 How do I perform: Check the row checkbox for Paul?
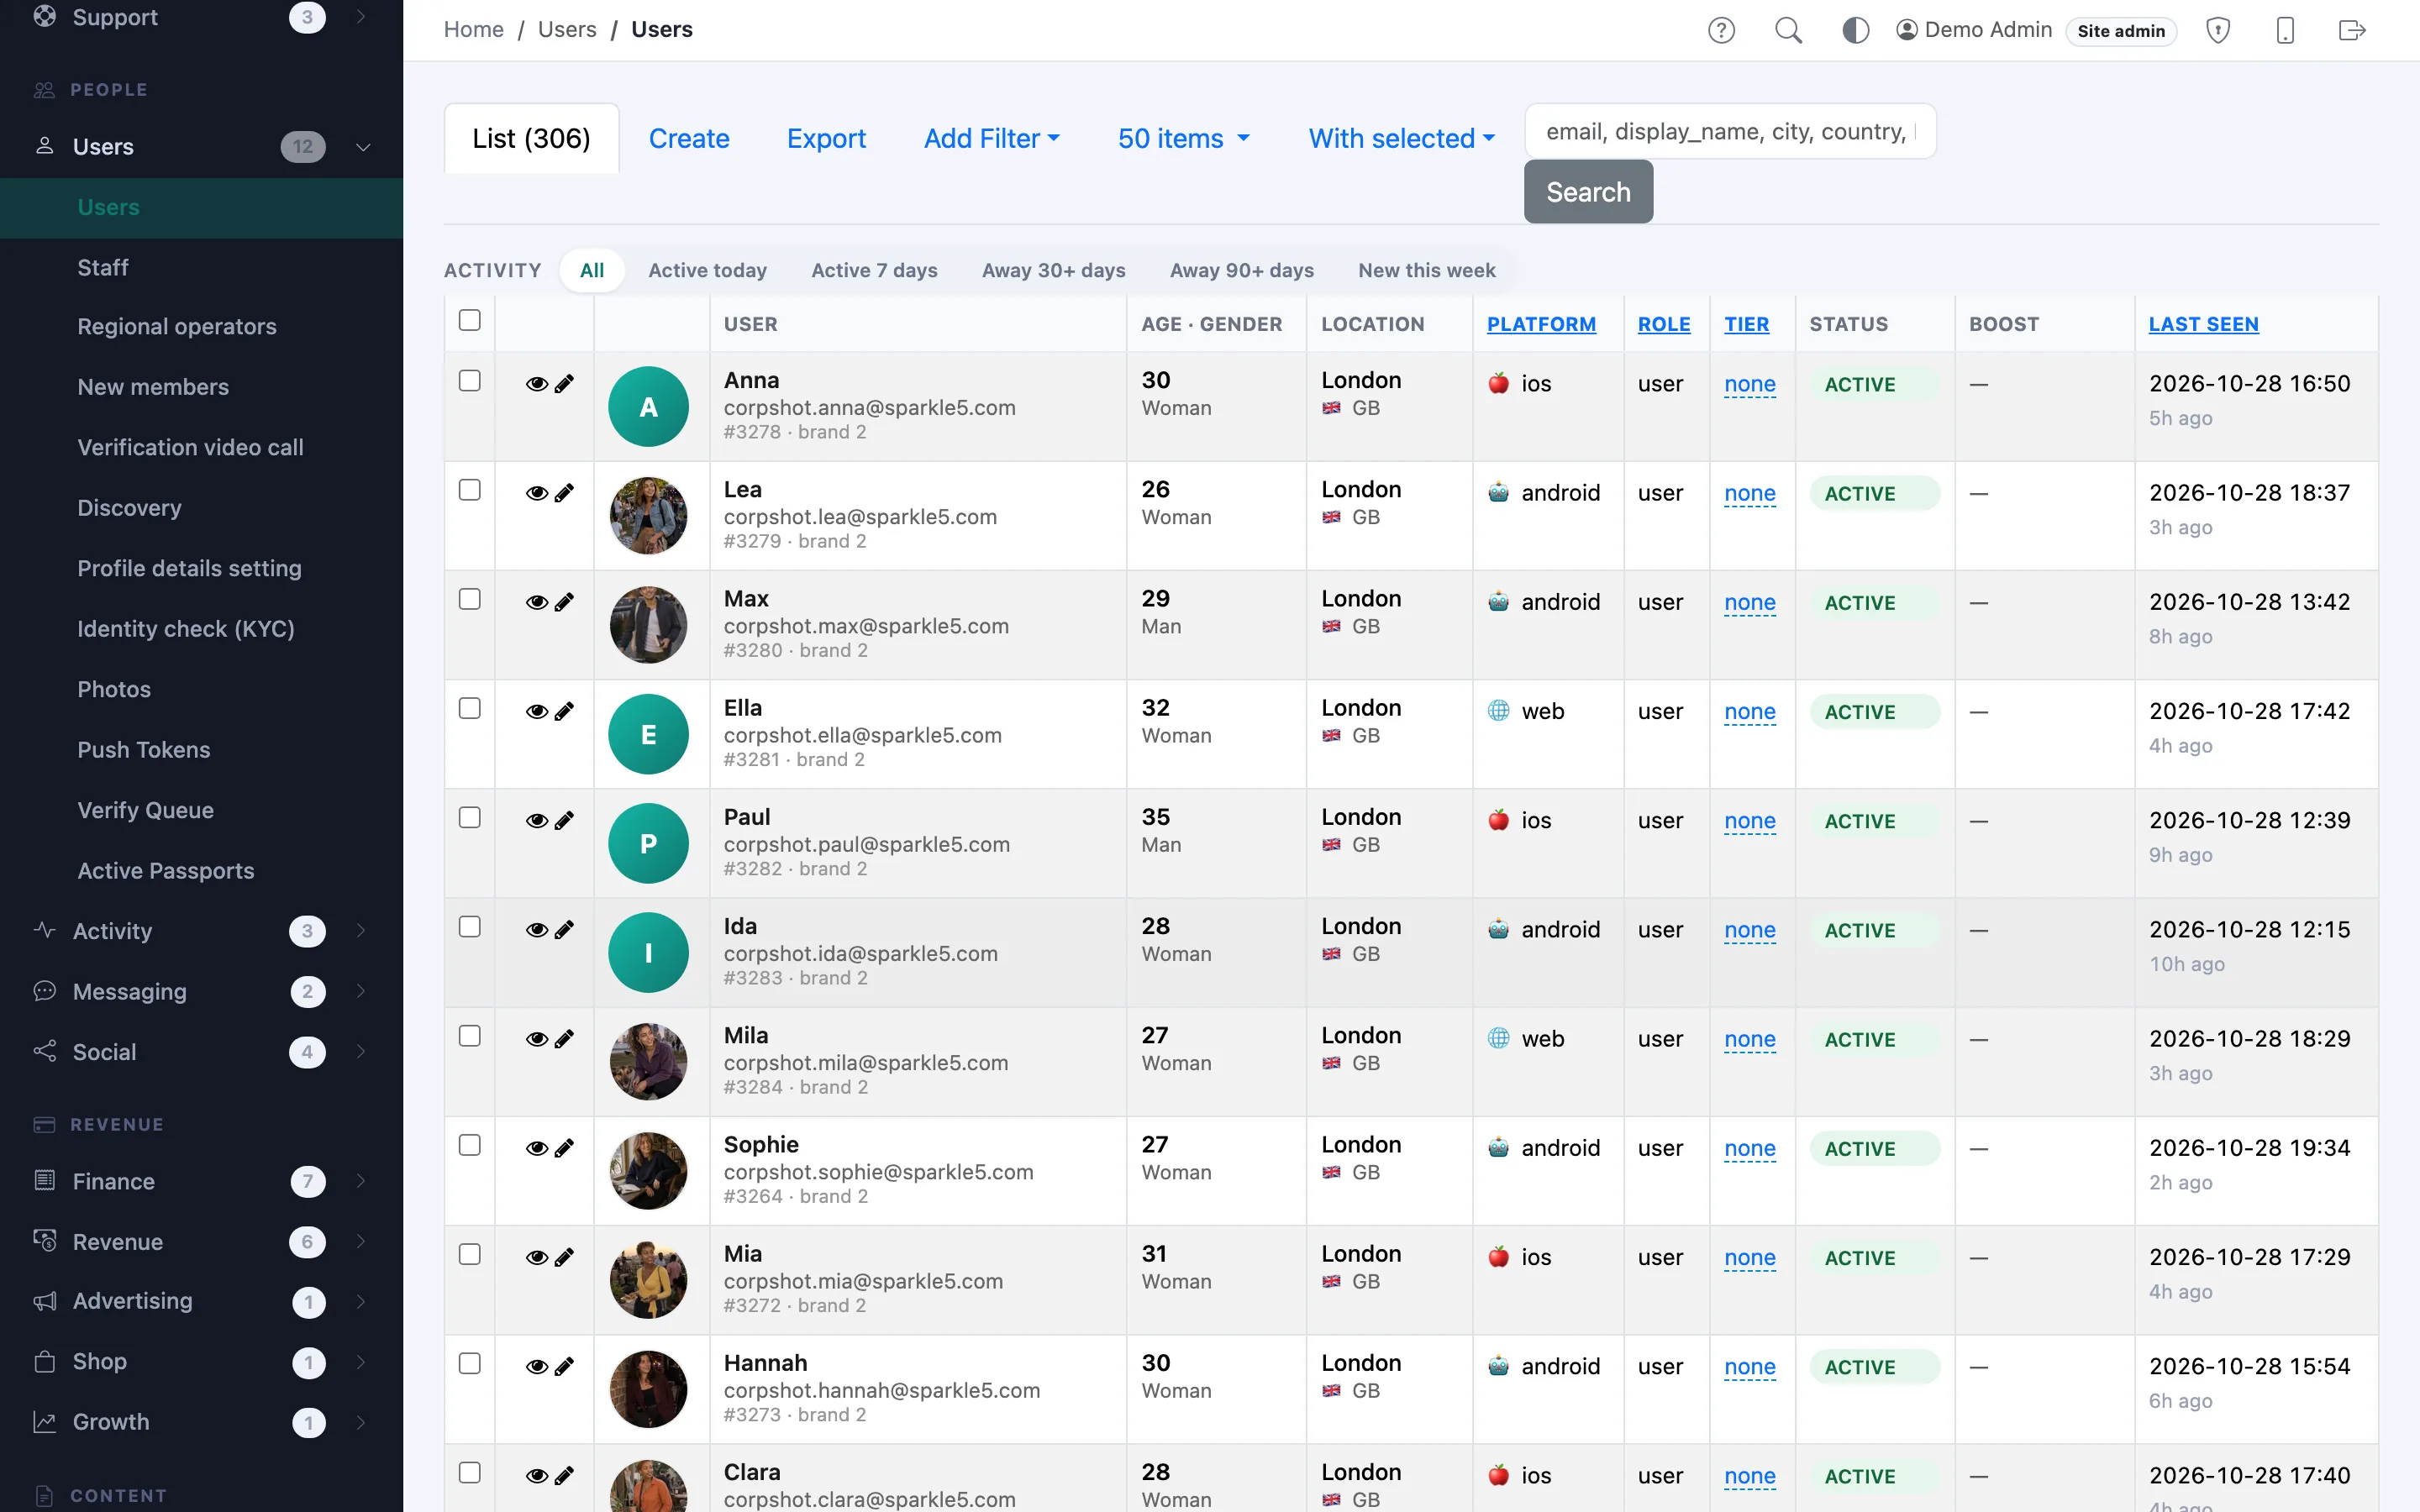tap(469, 817)
